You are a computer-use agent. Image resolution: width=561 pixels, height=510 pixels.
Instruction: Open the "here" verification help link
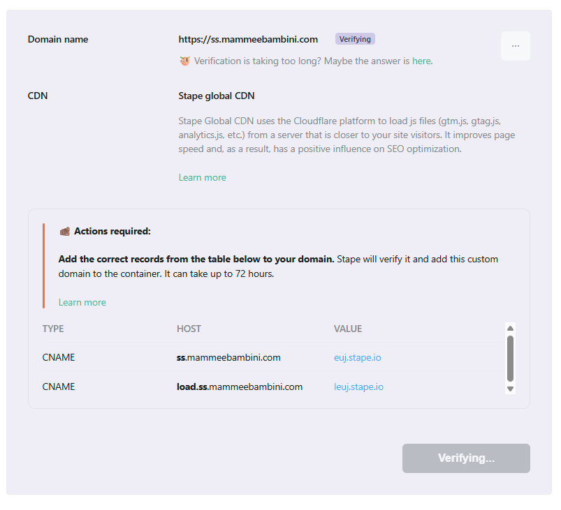[421, 61]
